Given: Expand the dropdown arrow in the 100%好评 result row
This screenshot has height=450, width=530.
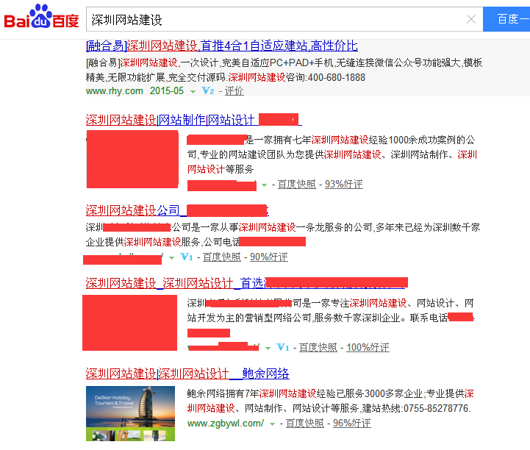Looking at the screenshot, I should [268, 349].
